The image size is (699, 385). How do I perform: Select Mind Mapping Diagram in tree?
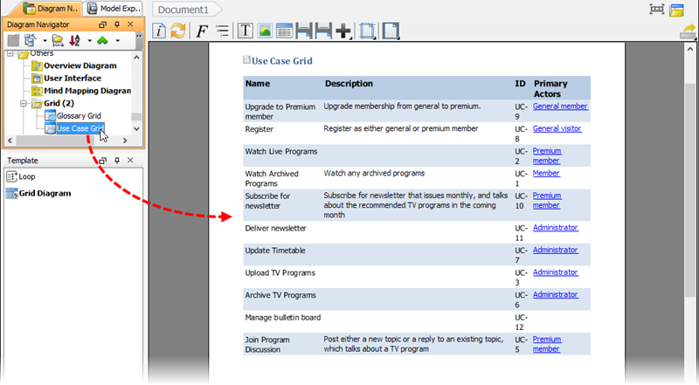tap(87, 91)
